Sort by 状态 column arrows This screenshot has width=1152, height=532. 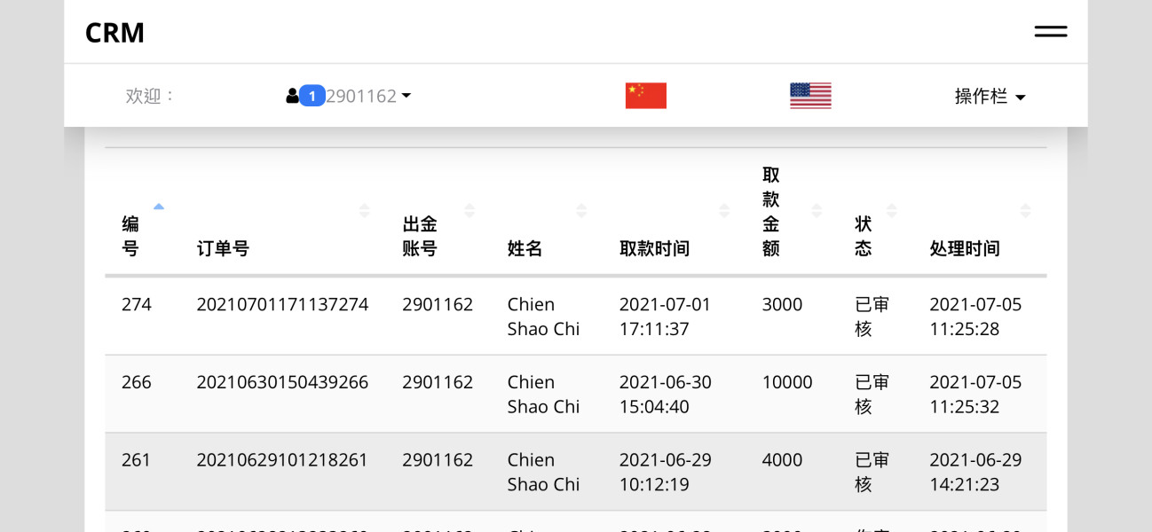click(892, 211)
